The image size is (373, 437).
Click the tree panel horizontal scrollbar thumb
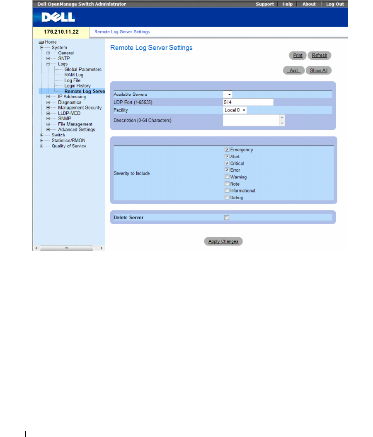click(x=66, y=248)
